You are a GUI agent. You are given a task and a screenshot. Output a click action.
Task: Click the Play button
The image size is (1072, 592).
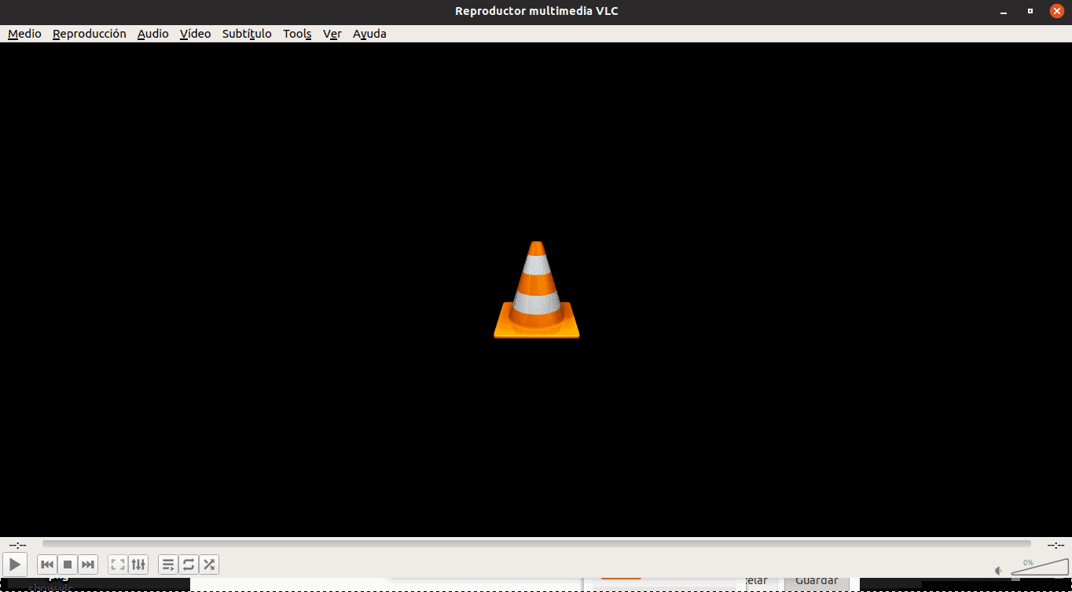point(15,564)
